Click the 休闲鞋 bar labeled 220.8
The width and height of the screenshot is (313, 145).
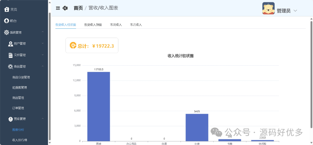pos(263,141)
